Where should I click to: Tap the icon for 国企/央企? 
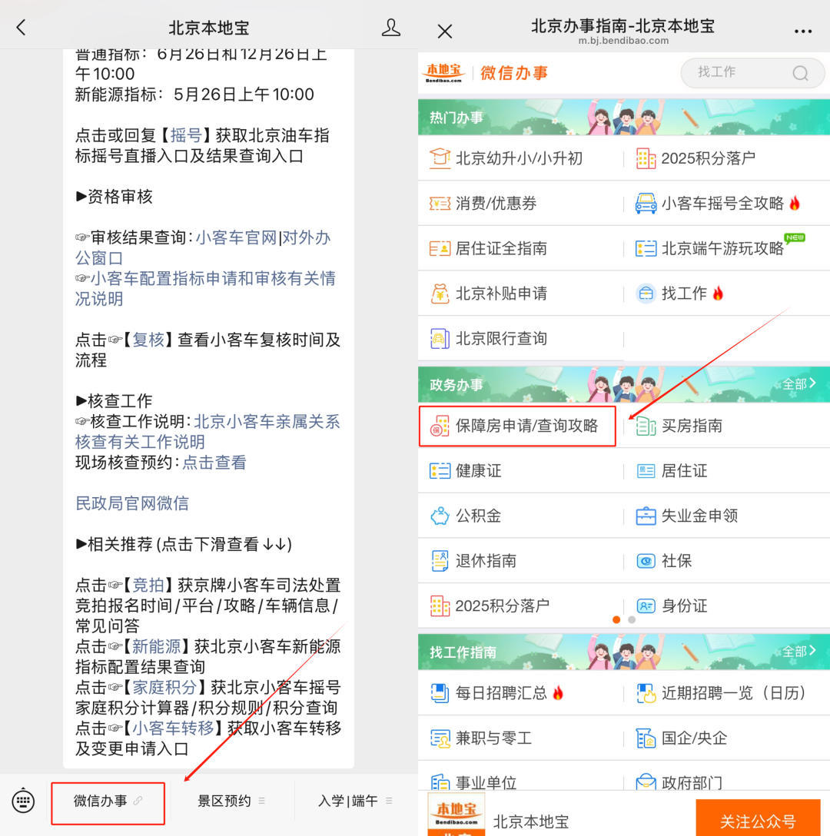point(646,738)
